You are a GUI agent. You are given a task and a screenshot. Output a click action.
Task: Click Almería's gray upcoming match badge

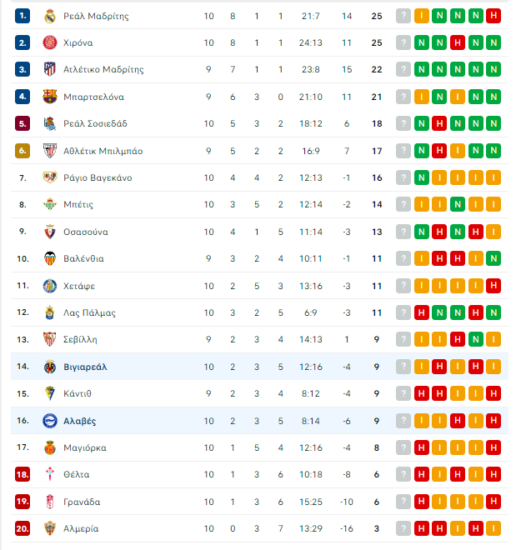tap(403, 528)
